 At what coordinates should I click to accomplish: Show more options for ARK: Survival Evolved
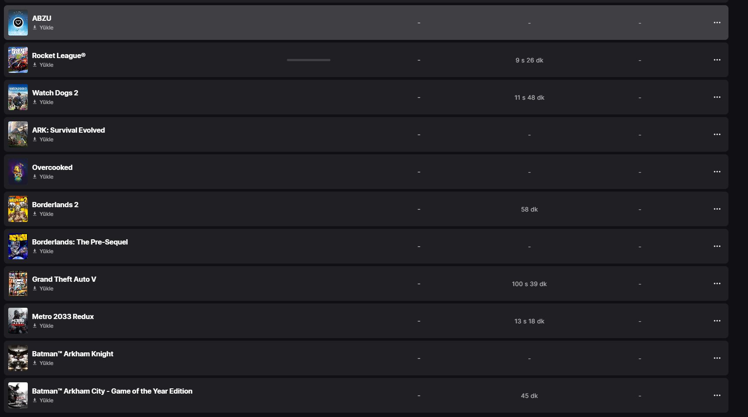coord(717,134)
